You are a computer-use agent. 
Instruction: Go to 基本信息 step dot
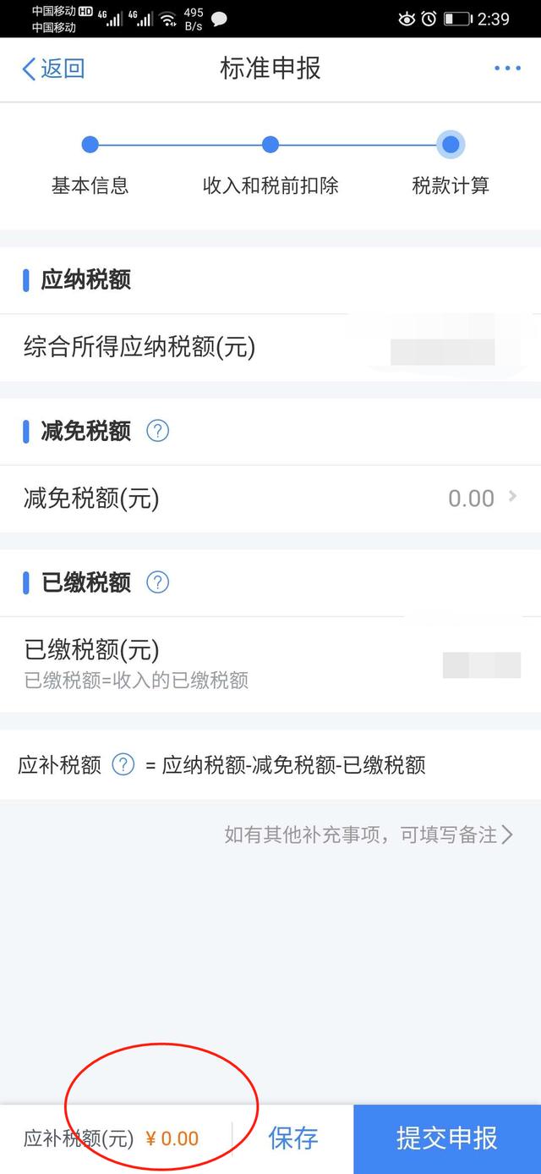point(90,145)
